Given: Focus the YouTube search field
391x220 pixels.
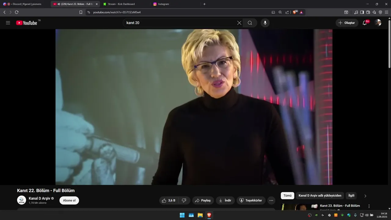Looking at the screenshot, I should click(180, 23).
